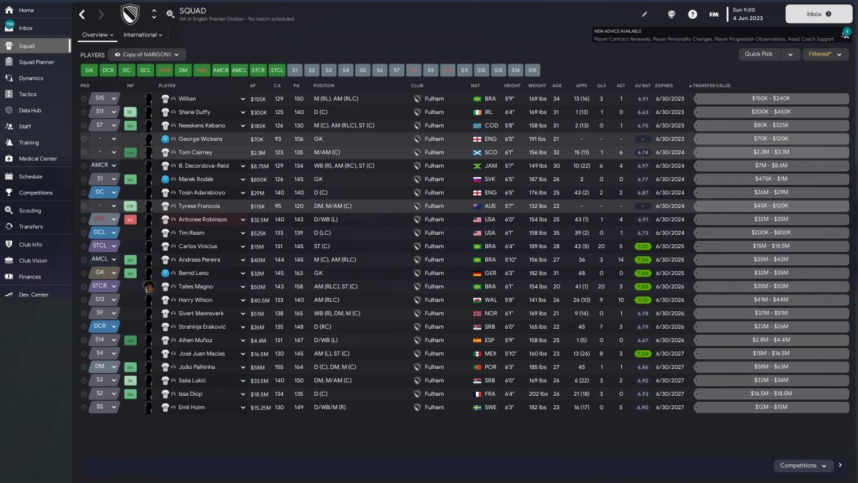Open the Competitions dropdown at bottom
The width and height of the screenshot is (858, 483).
(803, 466)
